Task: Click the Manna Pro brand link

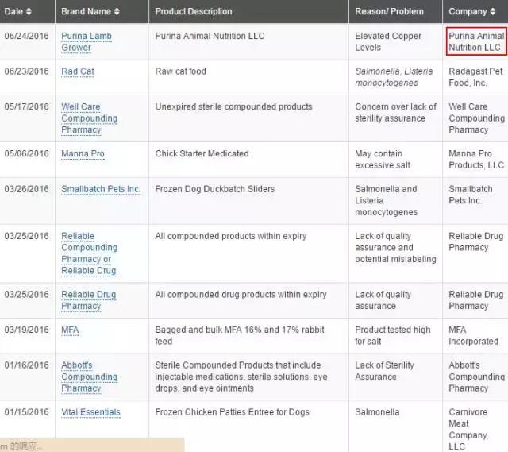Action: [x=83, y=153]
